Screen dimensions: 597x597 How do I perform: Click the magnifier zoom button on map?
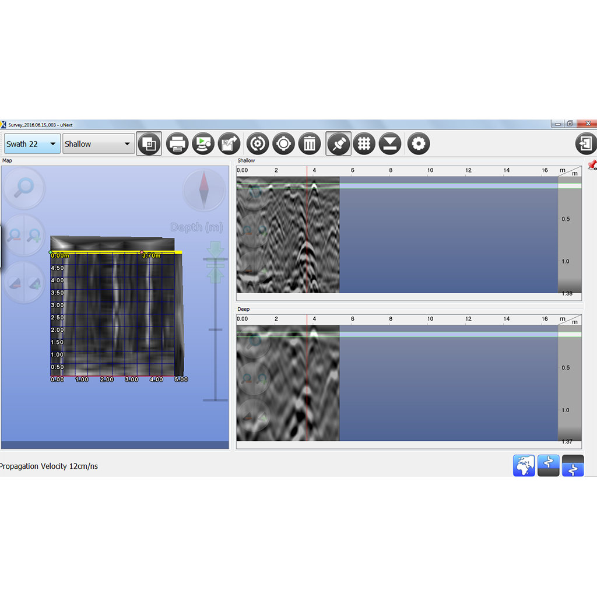pyautogui.click(x=24, y=188)
